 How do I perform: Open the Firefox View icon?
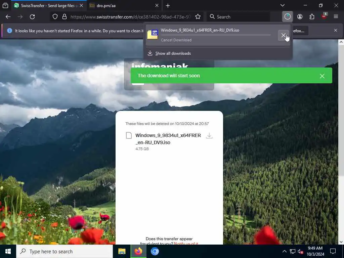[x=5, y=5]
